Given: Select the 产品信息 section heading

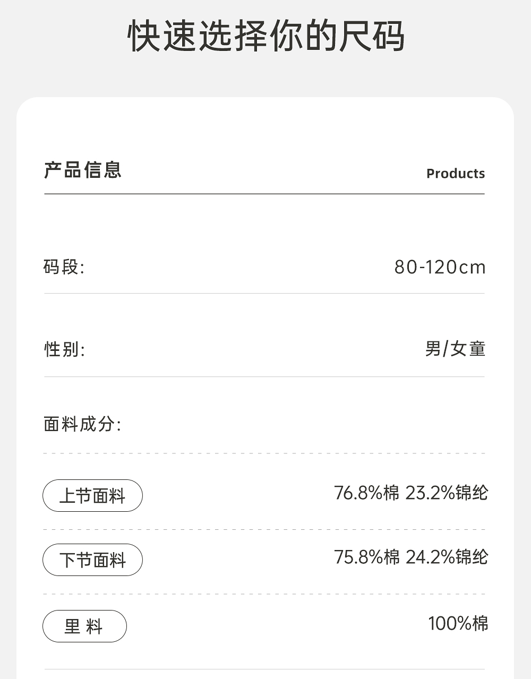Looking at the screenshot, I should point(83,170).
